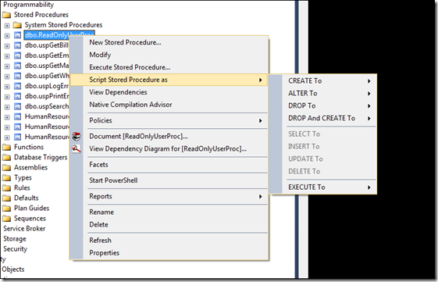Click the dbo.uspPrintEr procedure icon
The height and width of the screenshot is (282, 438).
tap(17, 96)
